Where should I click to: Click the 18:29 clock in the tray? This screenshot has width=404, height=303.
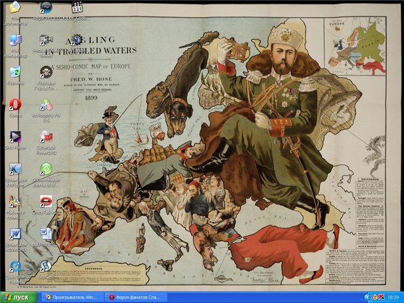coord(393,297)
